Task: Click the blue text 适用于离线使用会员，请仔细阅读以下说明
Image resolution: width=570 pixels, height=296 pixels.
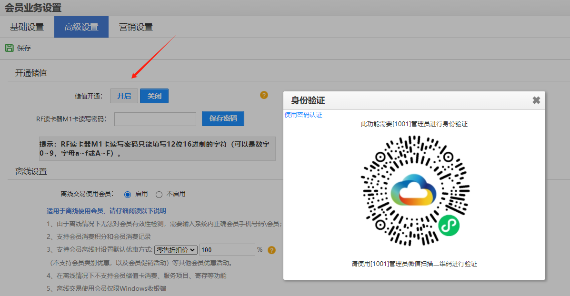Action: 106,211
